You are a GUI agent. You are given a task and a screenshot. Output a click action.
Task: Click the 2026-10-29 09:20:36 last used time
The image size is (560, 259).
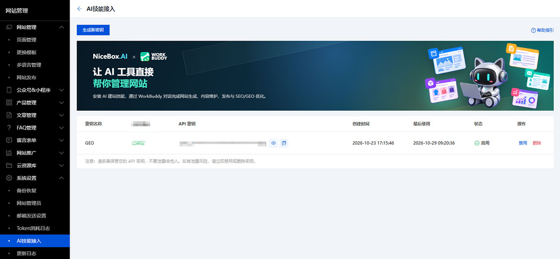tap(434, 143)
